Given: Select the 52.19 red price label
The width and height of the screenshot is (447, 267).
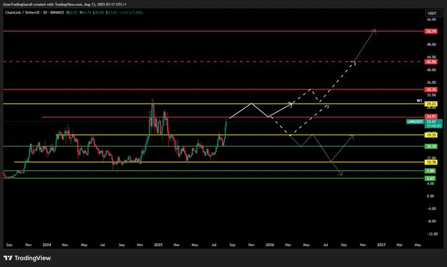Looking at the screenshot, I should [x=431, y=30].
